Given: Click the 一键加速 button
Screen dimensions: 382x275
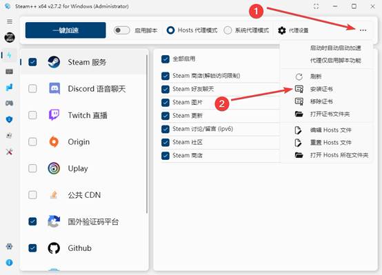Looking at the screenshot, I should (x=66, y=30).
